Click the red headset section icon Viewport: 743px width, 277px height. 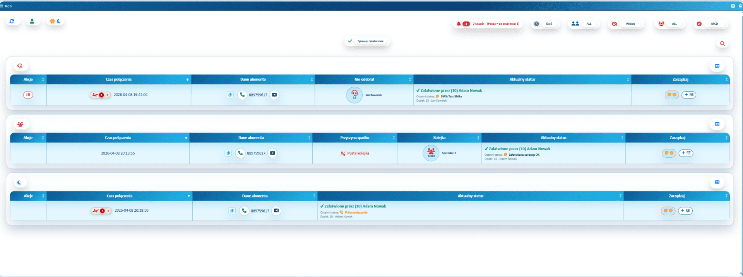[x=20, y=66]
